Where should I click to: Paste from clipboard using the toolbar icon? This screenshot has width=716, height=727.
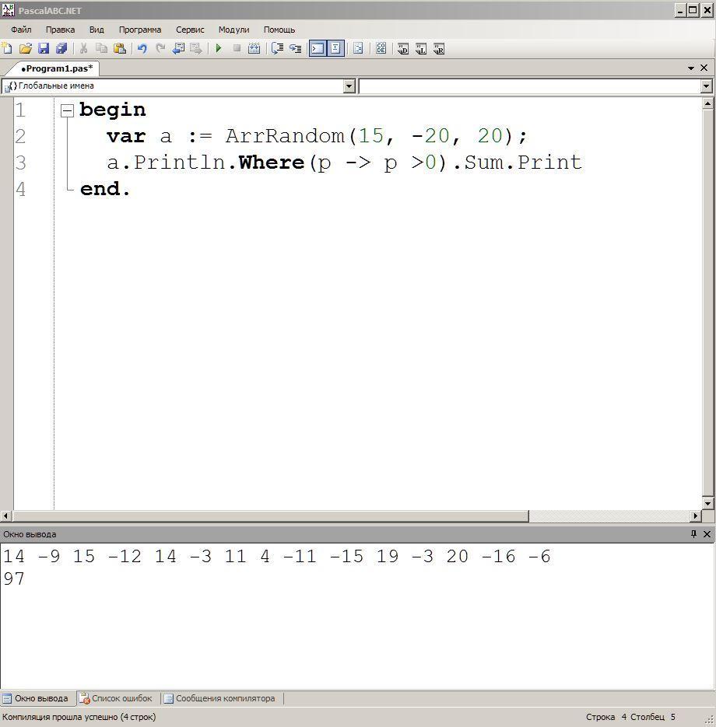click(120, 48)
